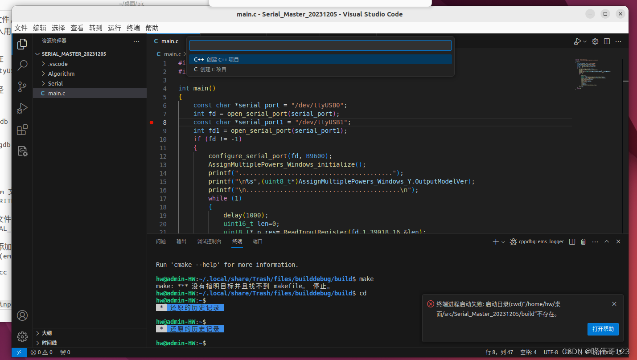Open the CMake tools sidebar icon
This screenshot has width=637, height=360.
[x=22, y=151]
